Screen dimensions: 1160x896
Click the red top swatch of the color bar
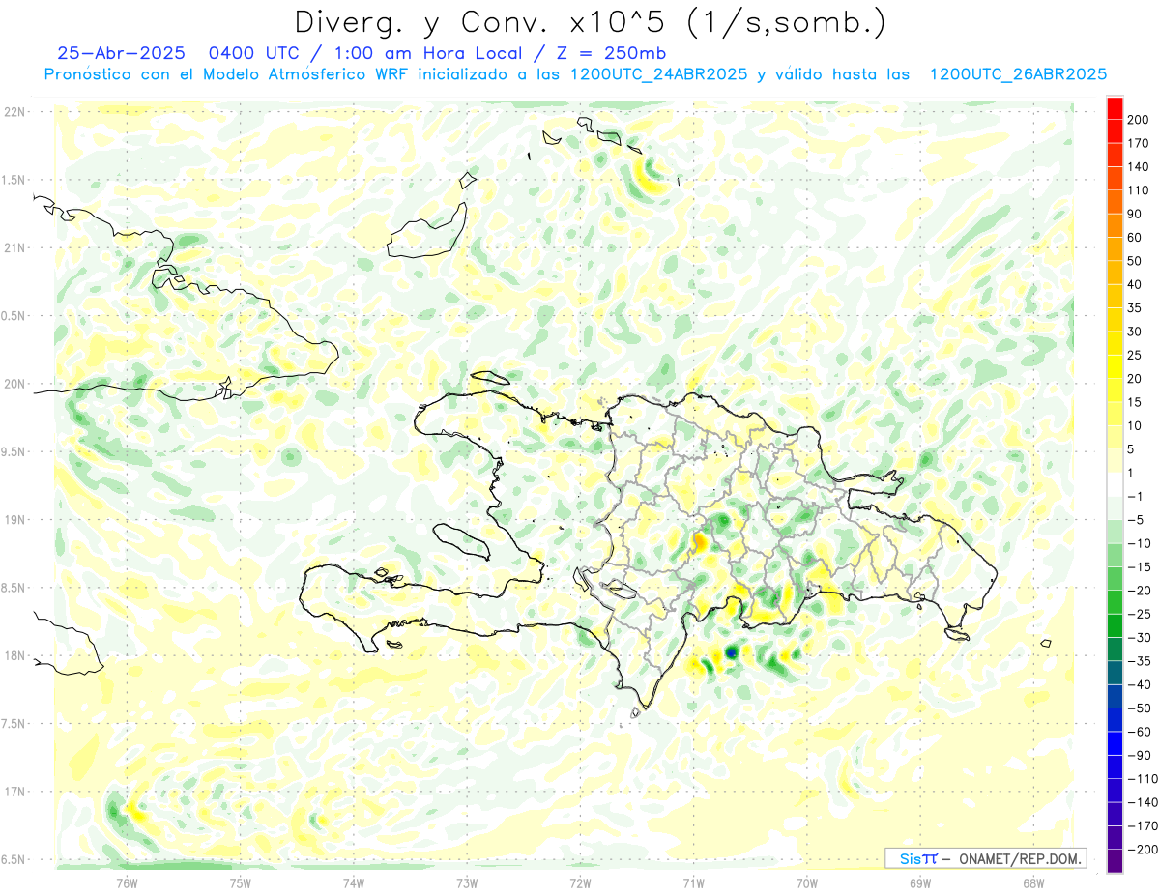point(1115,107)
